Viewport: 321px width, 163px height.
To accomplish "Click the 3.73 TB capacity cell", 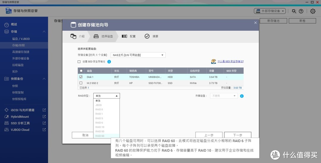I will click(213, 83).
